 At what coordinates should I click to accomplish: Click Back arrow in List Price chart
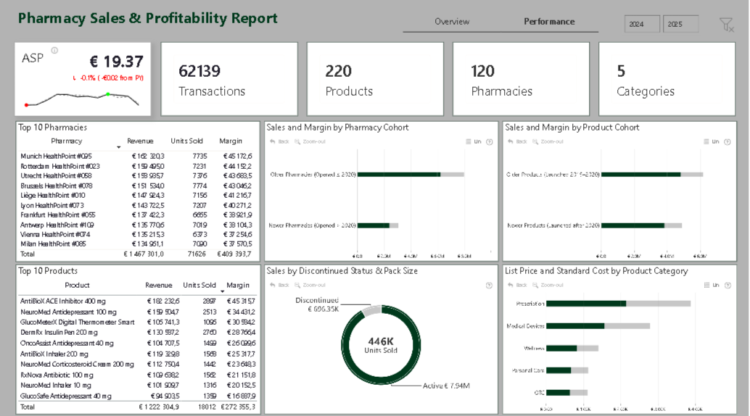(518, 285)
